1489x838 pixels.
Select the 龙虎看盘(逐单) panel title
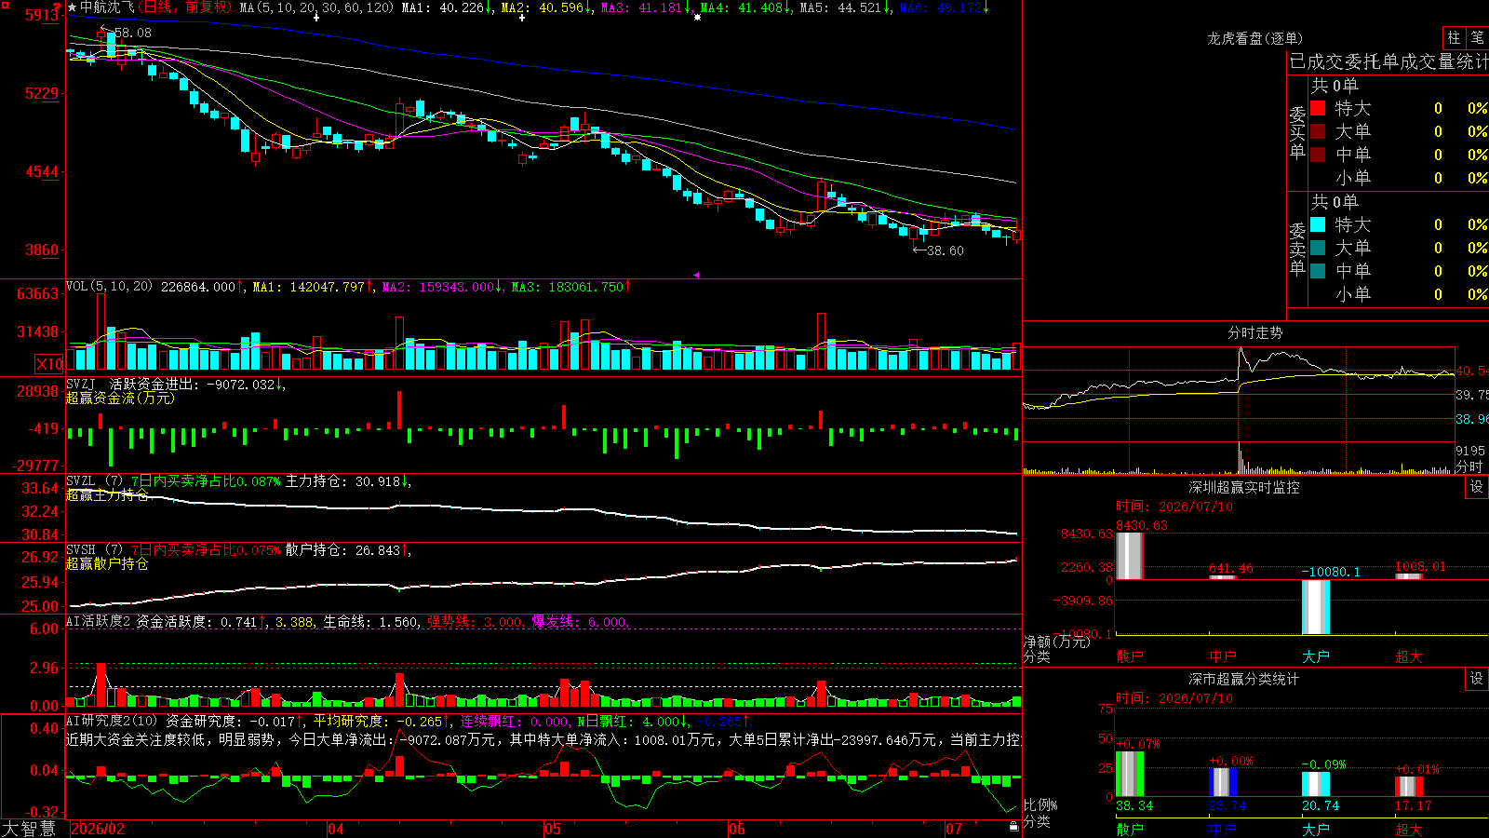pyautogui.click(x=1254, y=38)
